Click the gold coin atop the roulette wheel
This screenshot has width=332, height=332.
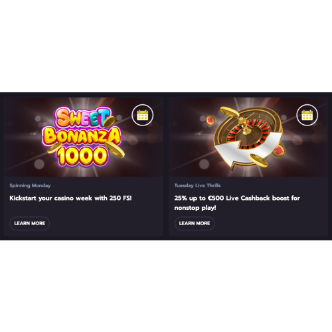pos(230,112)
